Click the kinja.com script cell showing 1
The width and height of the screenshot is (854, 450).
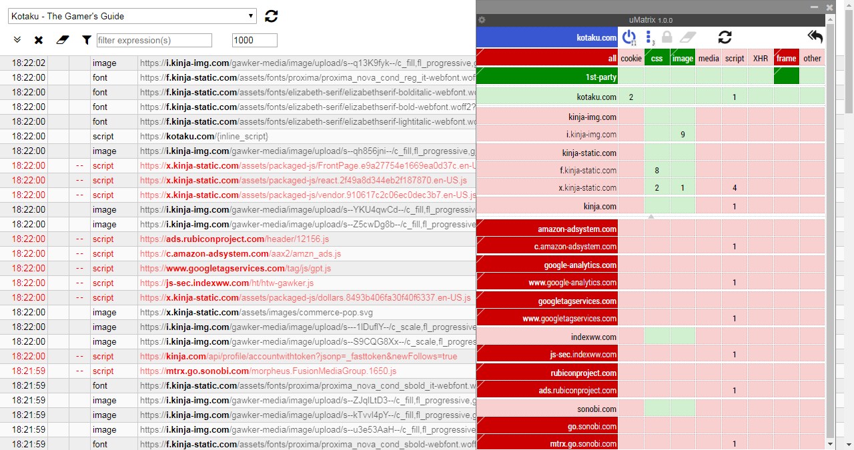(735, 206)
